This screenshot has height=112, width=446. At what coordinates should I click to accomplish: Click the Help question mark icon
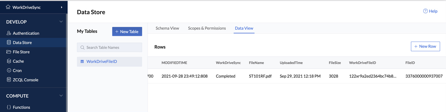(x=425, y=11)
